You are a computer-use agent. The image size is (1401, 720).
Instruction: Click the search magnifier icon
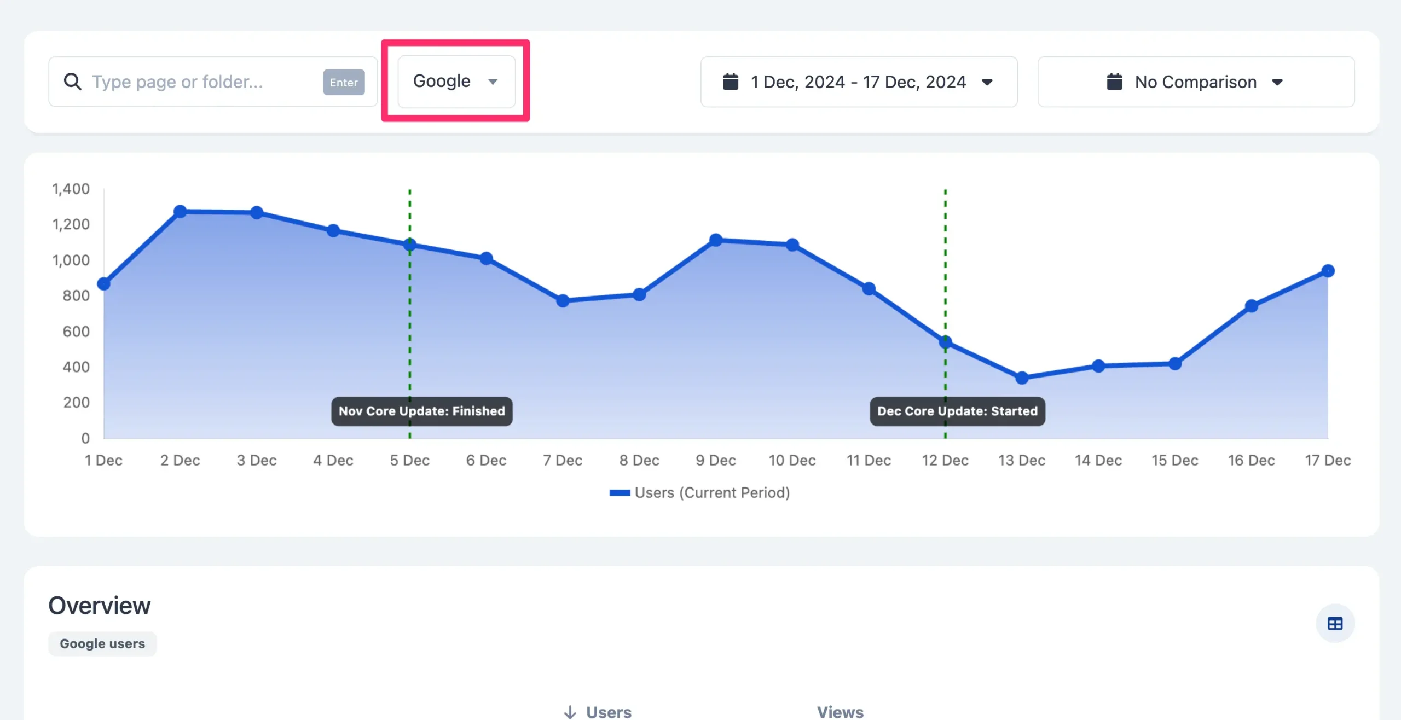click(72, 82)
